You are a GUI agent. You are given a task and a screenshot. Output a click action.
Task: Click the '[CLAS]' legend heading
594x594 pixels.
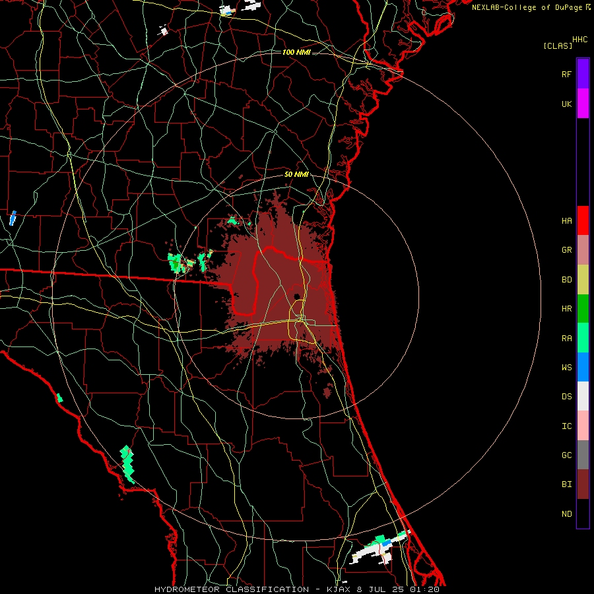558,46
